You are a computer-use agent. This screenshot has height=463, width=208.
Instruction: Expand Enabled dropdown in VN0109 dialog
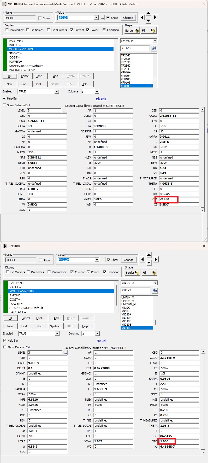(x=57, y=333)
